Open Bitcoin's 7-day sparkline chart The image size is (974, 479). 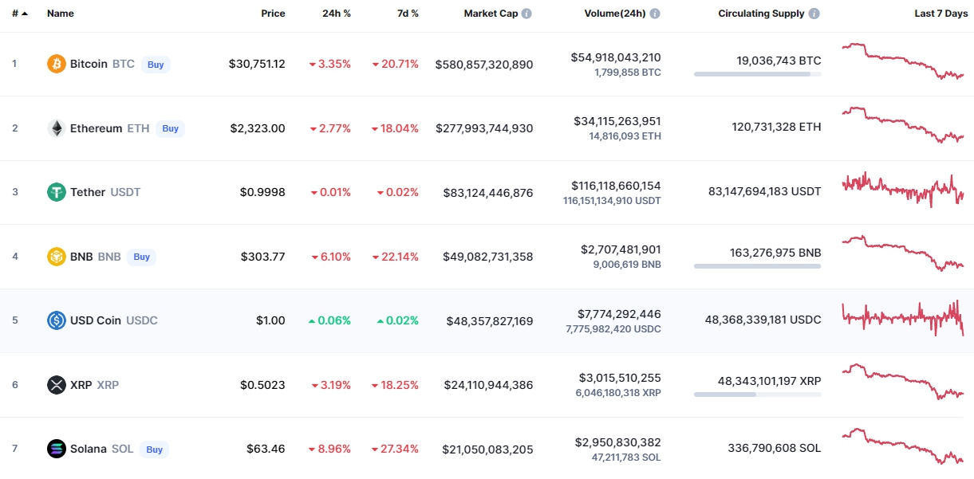pos(903,61)
